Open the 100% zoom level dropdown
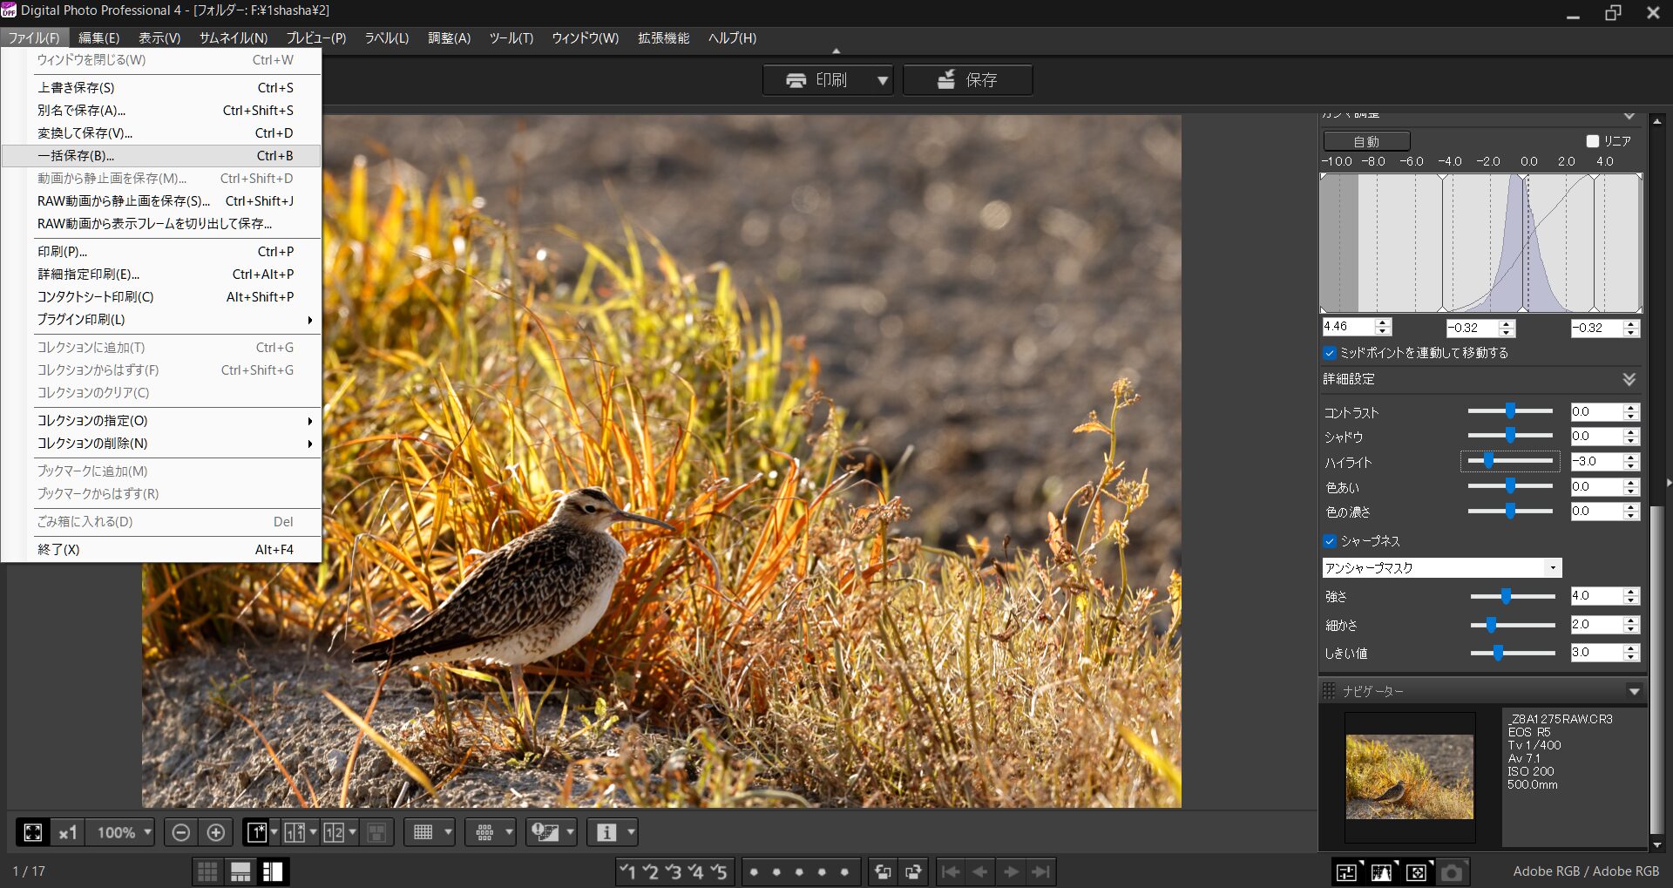This screenshot has width=1673, height=888. click(x=147, y=832)
